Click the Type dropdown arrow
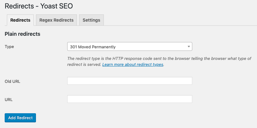Viewport: 257px width, 128px height. tap(189, 47)
